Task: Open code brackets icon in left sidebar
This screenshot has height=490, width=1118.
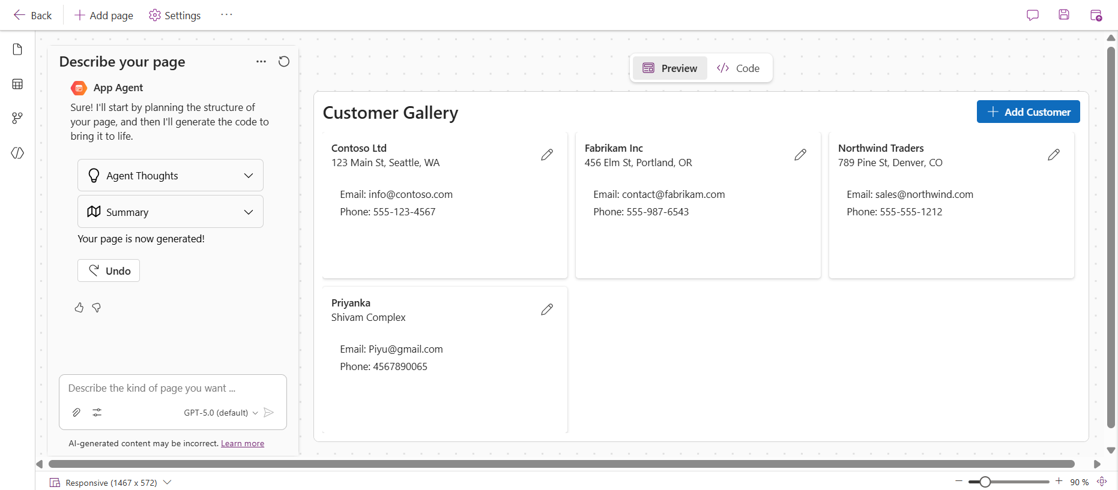Action: (x=17, y=153)
